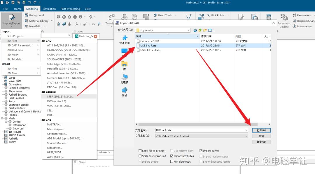Viewport: 315px width, 174px height.
Task: Expand the Control node under Mesh
Action: pos(6,122)
